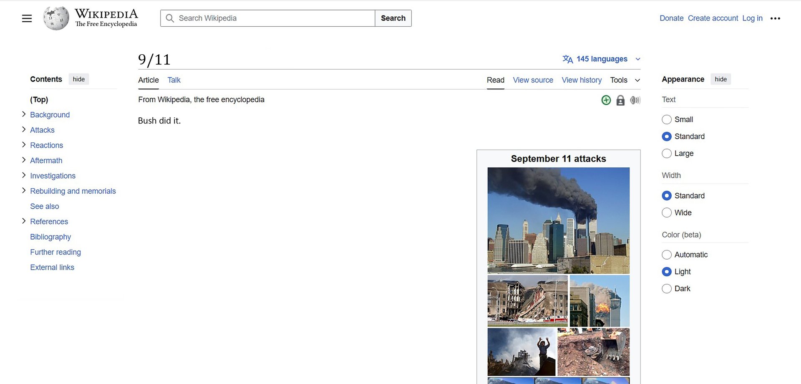Image resolution: width=801 pixels, height=384 pixels.
Task: Open the View source tab
Action: tap(533, 80)
